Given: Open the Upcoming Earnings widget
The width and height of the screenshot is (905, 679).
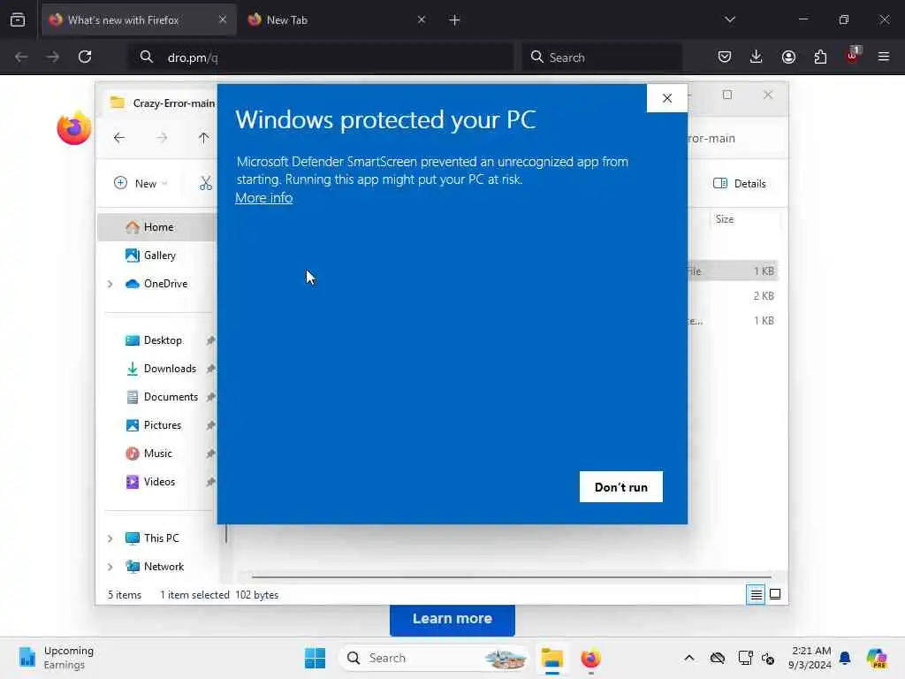Looking at the screenshot, I should [x=56, y=658].
